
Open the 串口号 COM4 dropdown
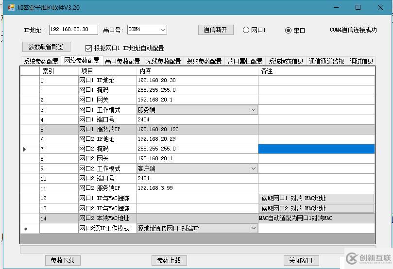click(163, 30)
